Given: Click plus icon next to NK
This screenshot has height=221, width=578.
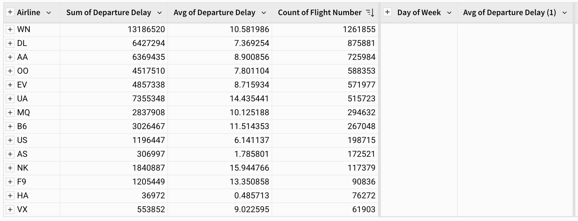Looking at the screenshot, I should [10, 168].
